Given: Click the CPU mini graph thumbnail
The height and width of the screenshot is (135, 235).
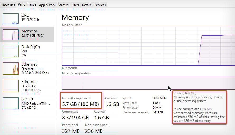Looking at the screenshot, I should point(11,19).
